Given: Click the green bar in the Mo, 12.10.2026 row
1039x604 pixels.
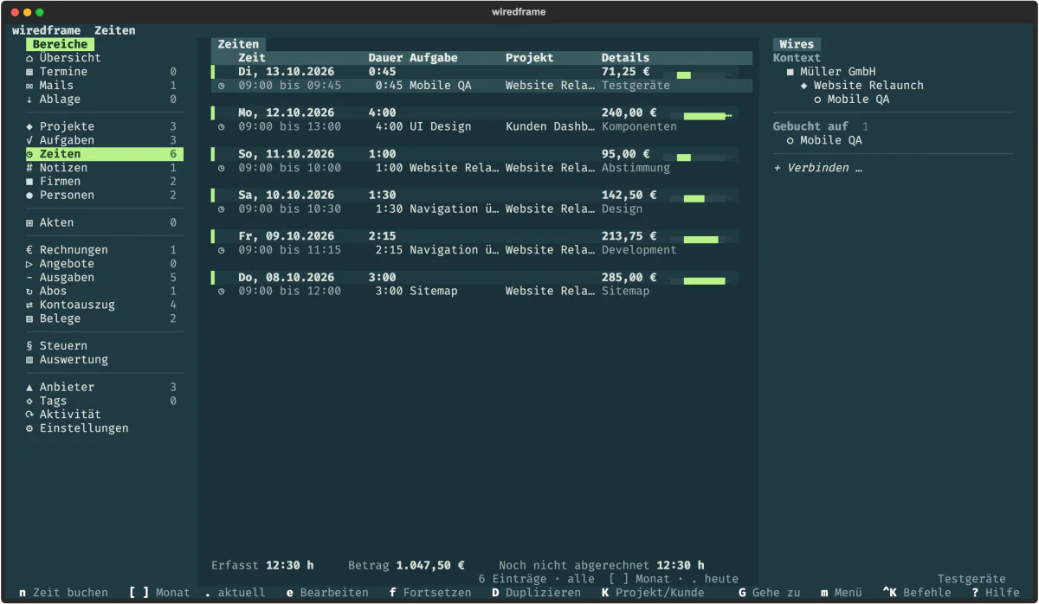Looking at the screenshot, I should 704,116.
